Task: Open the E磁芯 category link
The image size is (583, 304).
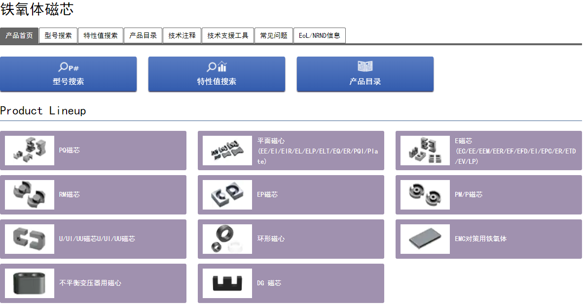Action: [464, 141]
